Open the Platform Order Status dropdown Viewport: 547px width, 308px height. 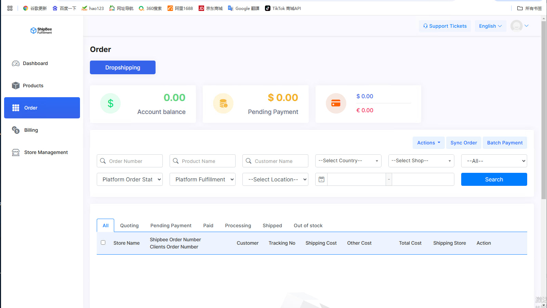coord(130,179)
